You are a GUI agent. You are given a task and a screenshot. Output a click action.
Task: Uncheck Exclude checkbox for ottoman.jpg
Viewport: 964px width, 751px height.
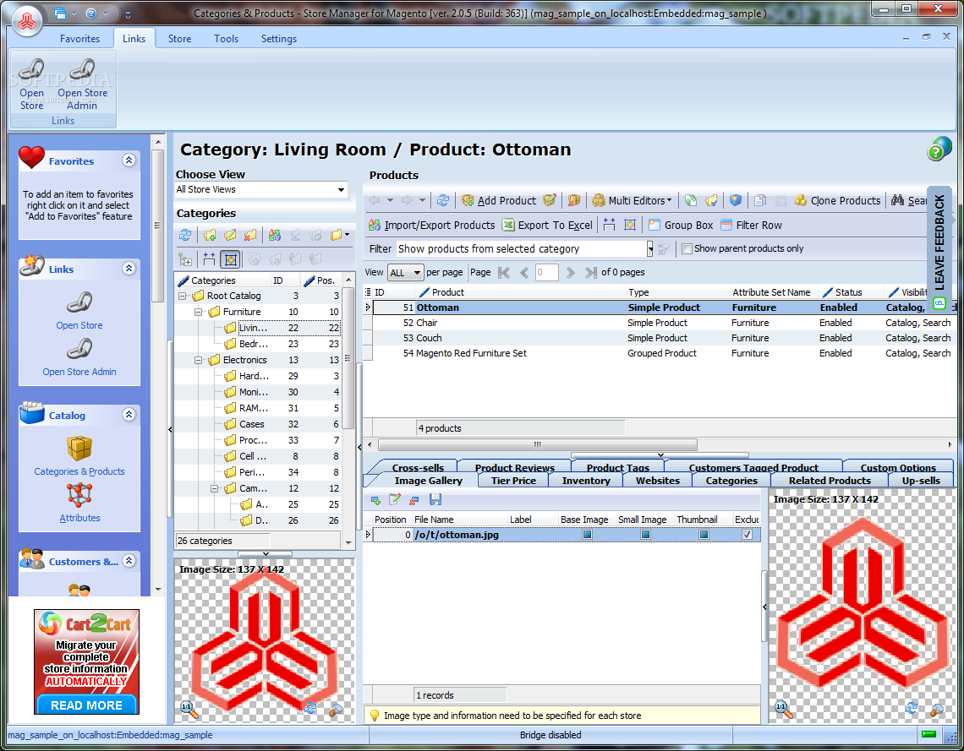click(747, 535)
